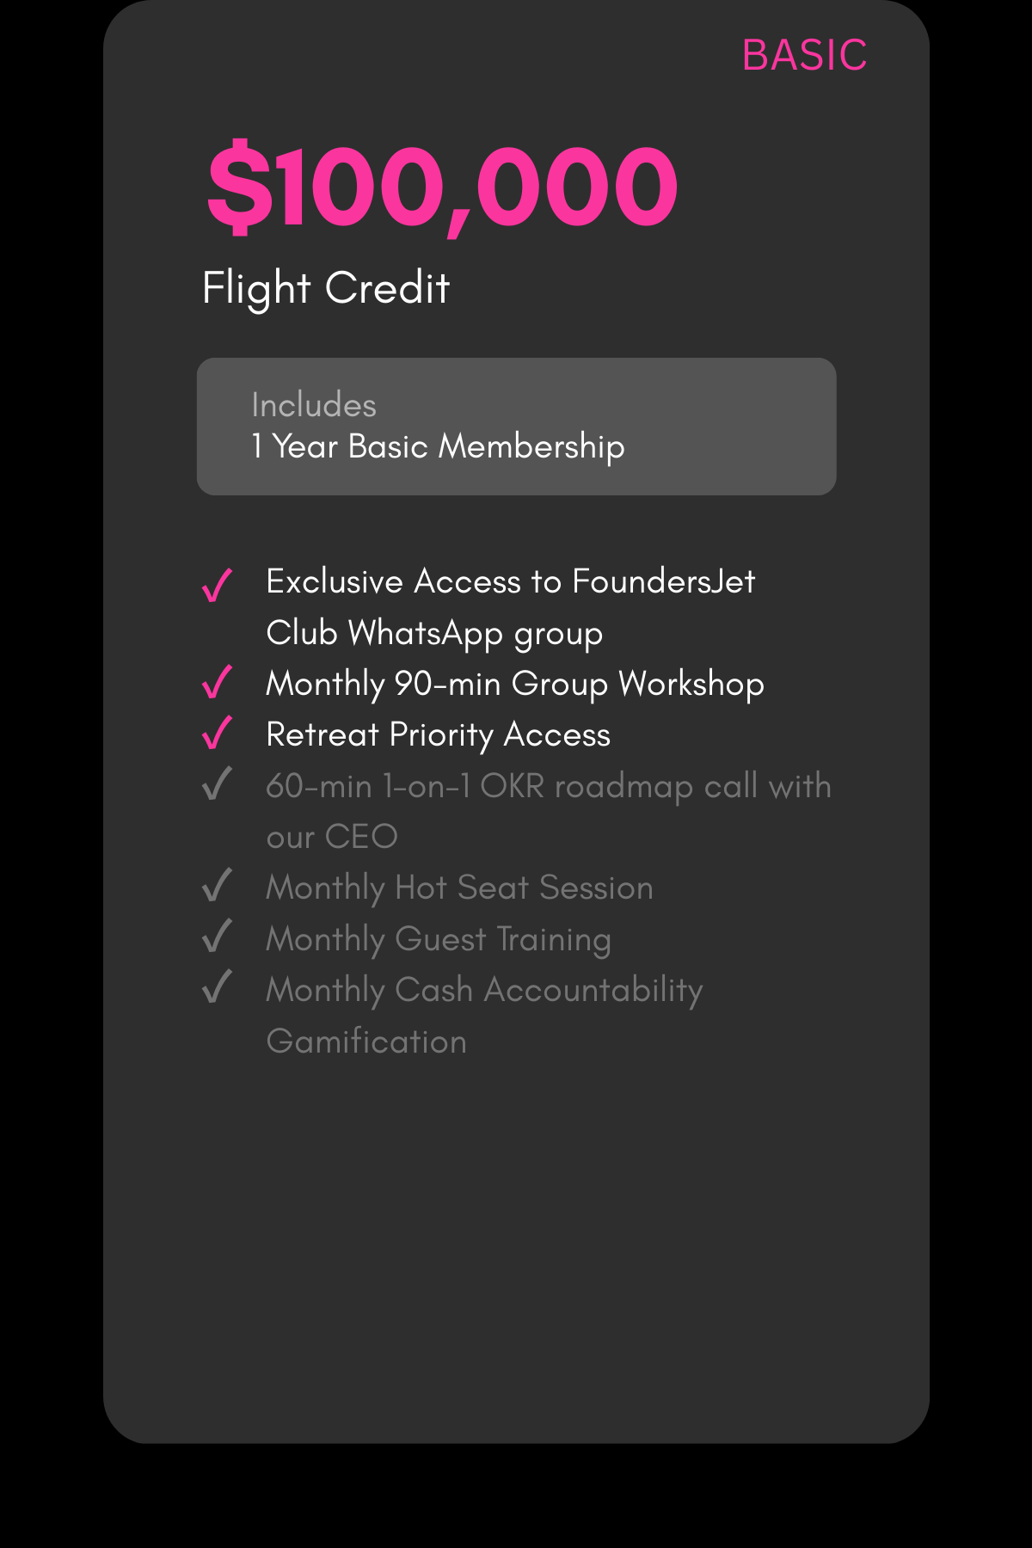Viewport: 1032px width, 1548px height.
Task: Click the Includes 1 Year Basic Membership box
Action: coord(516,427)
